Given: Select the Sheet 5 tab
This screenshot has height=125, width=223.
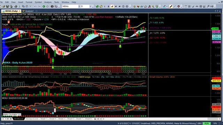Looking at the screenshot, I should coord(61,119).
